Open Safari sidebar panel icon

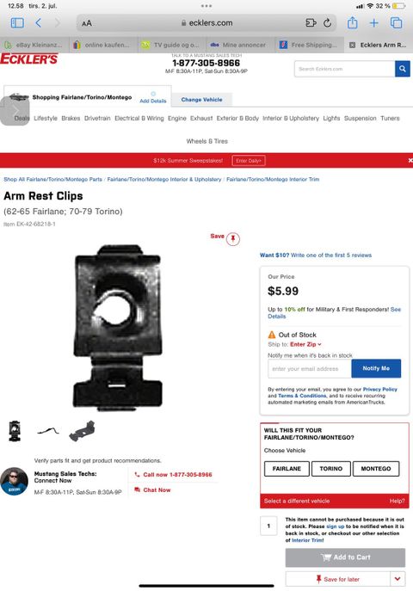(17, 23)
